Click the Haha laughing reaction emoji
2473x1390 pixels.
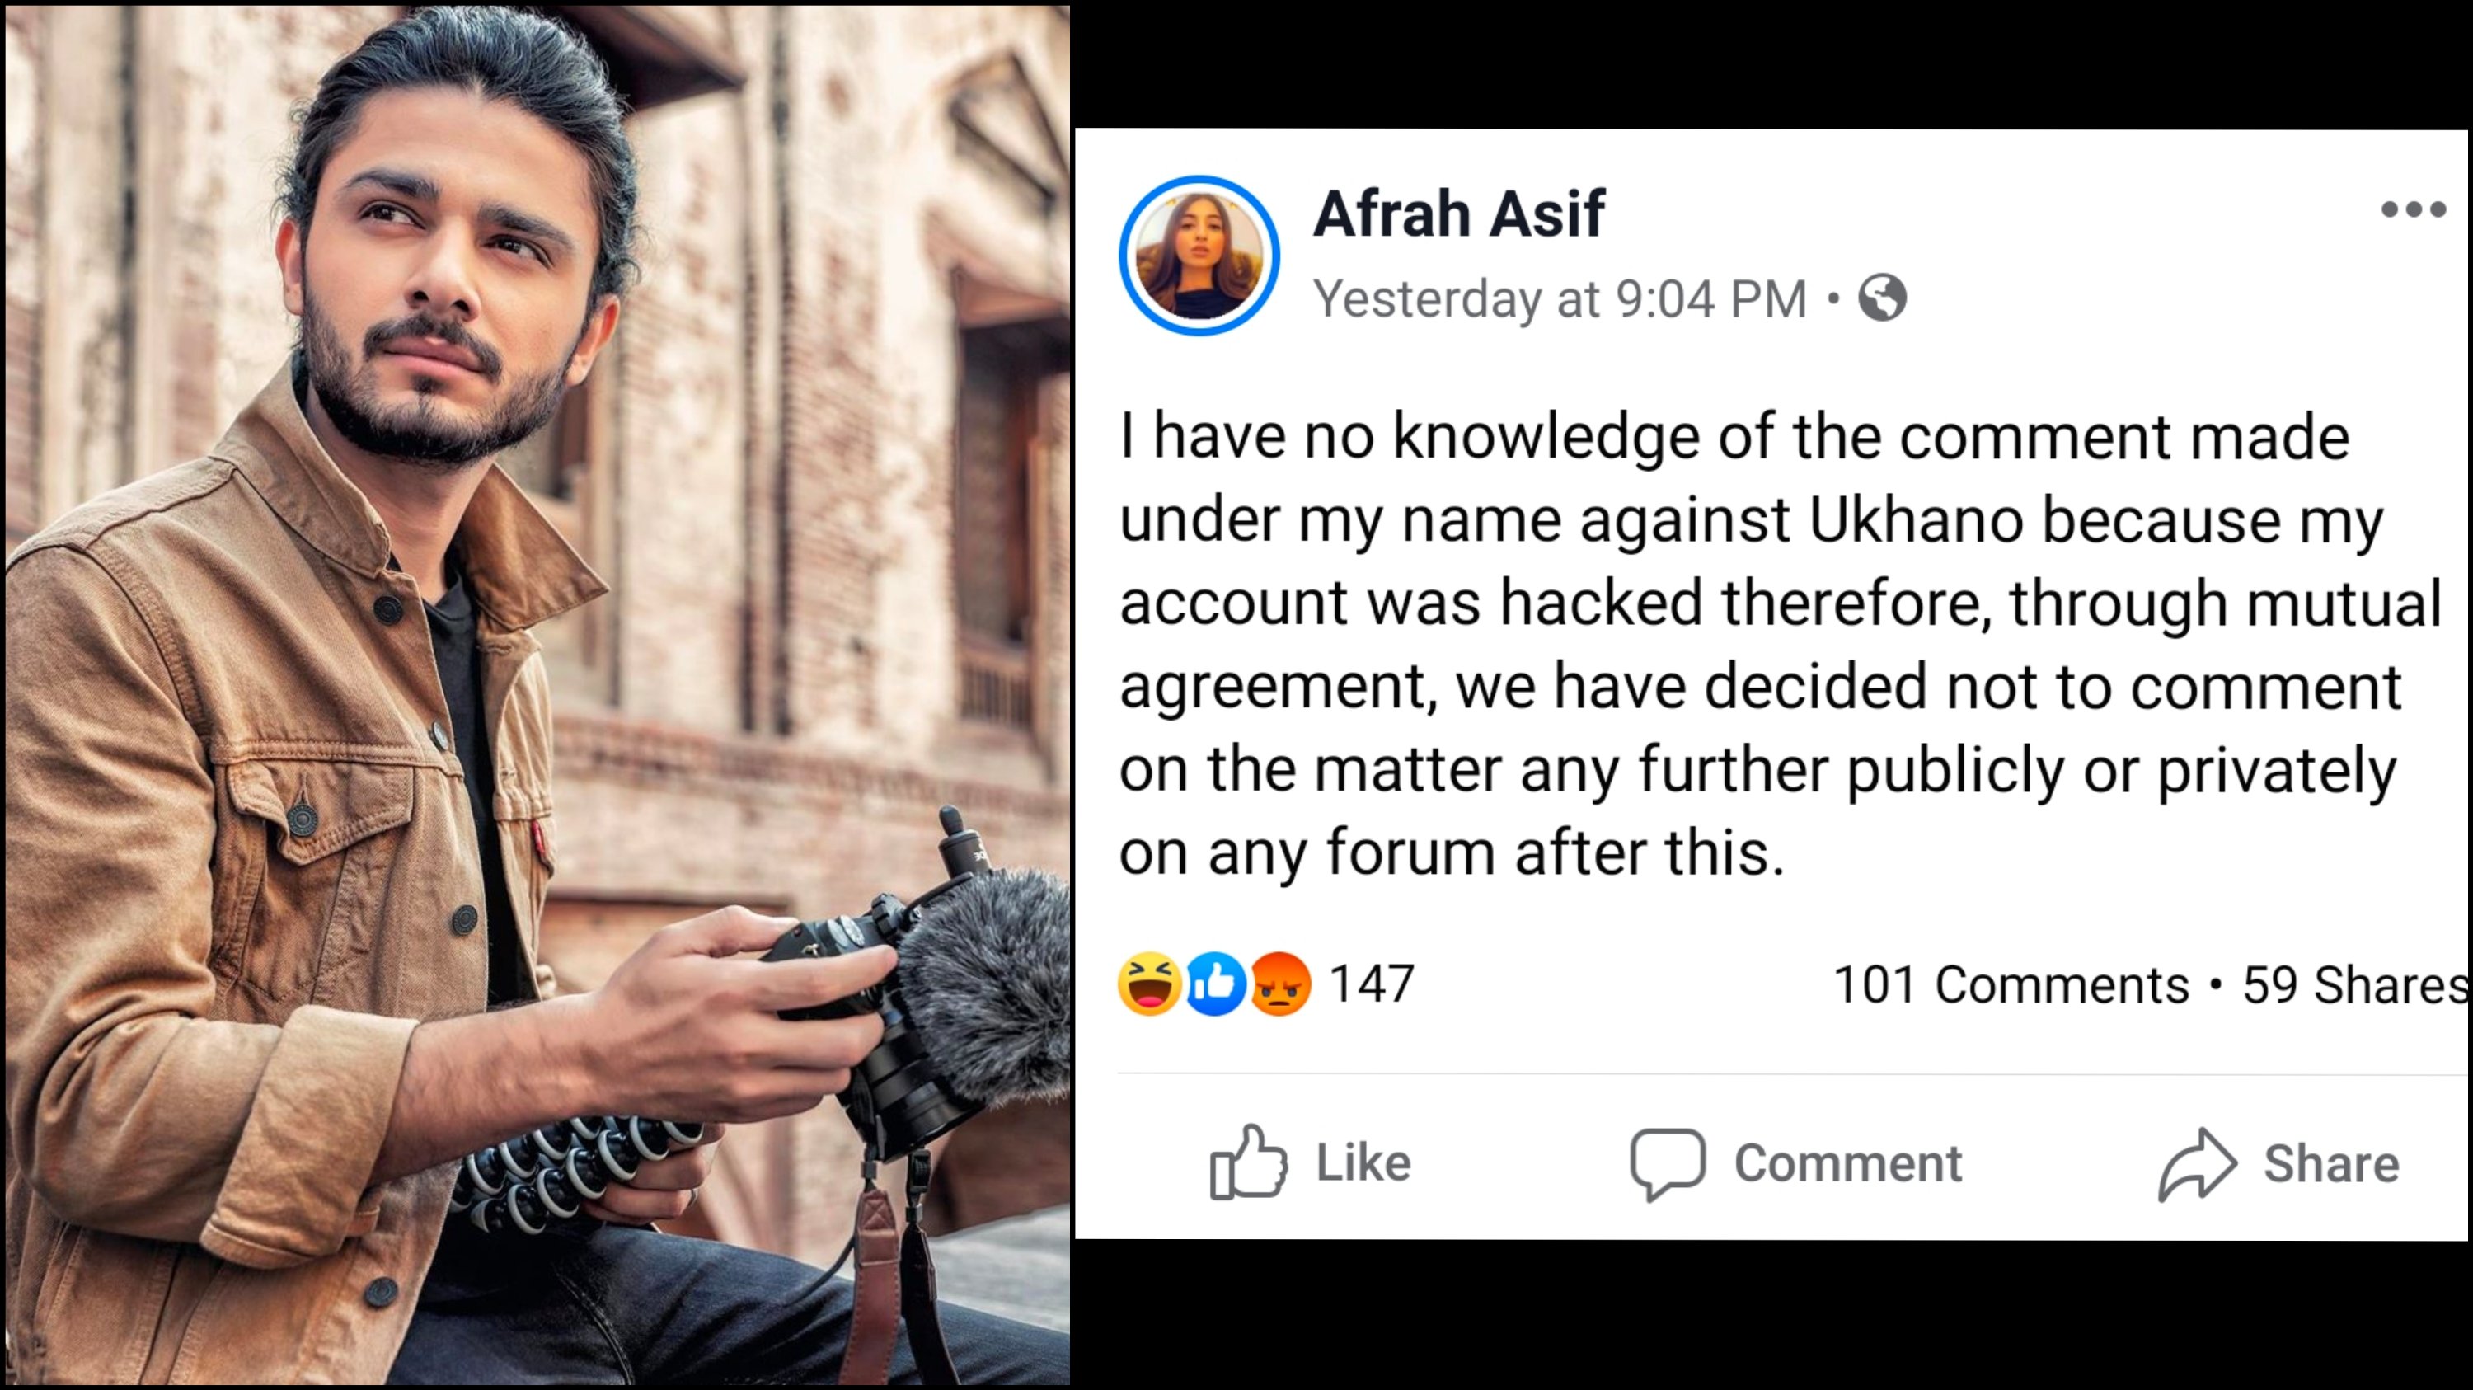(x=1149, y=984)
